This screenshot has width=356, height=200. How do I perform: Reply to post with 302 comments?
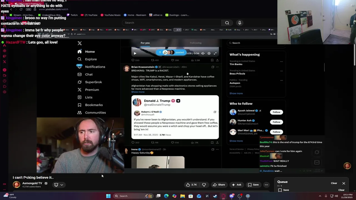135,142
